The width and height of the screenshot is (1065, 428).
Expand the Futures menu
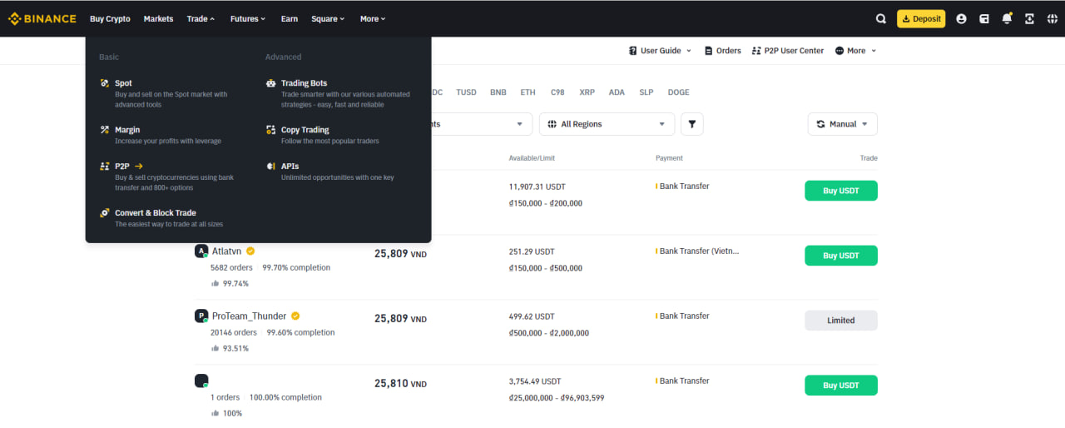click(248, 18)
